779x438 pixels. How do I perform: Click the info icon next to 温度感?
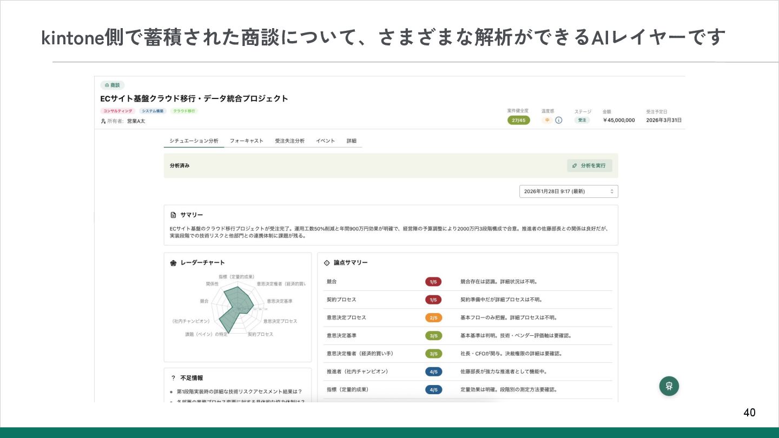559,120
